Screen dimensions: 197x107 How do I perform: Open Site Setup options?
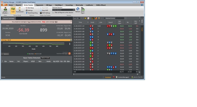click(30, 8)
